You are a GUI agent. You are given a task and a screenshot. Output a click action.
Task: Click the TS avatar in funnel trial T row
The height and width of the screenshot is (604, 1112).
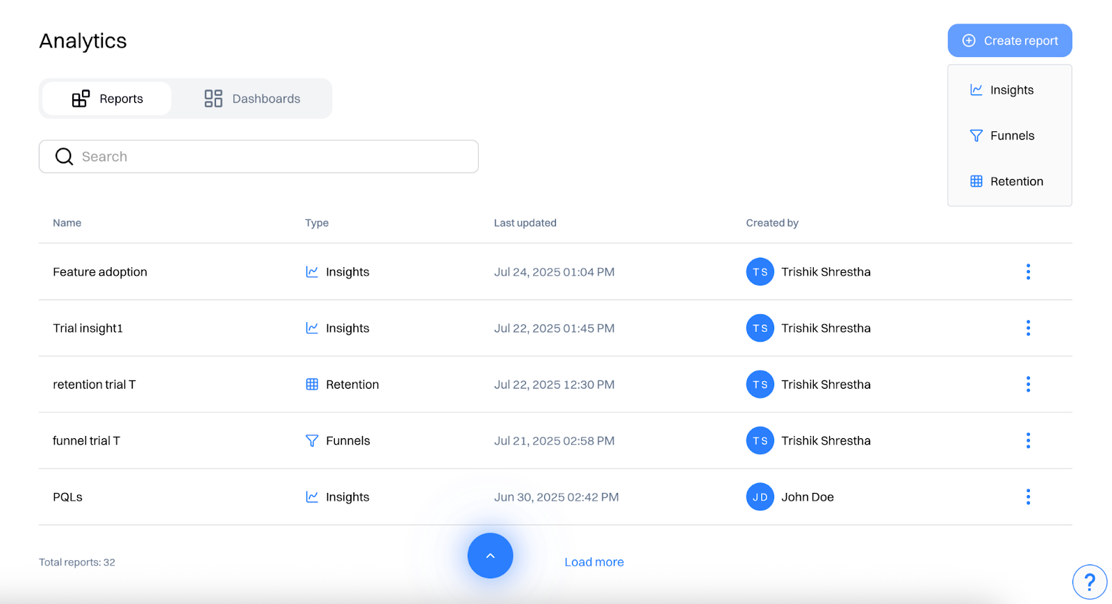click(760, 441)
